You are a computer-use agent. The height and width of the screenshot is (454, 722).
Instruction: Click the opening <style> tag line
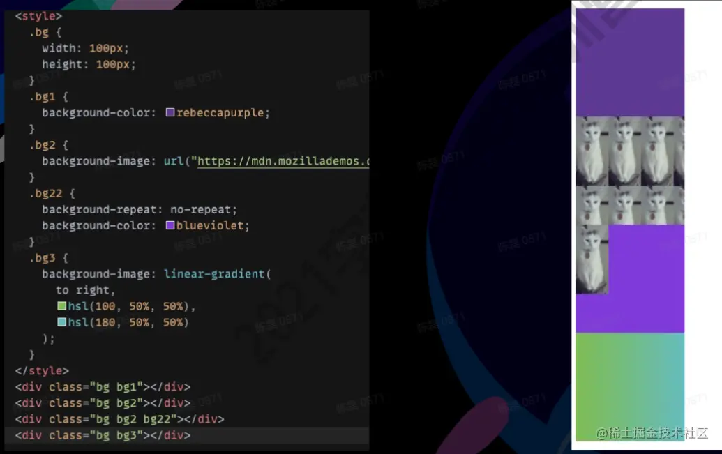38,16
